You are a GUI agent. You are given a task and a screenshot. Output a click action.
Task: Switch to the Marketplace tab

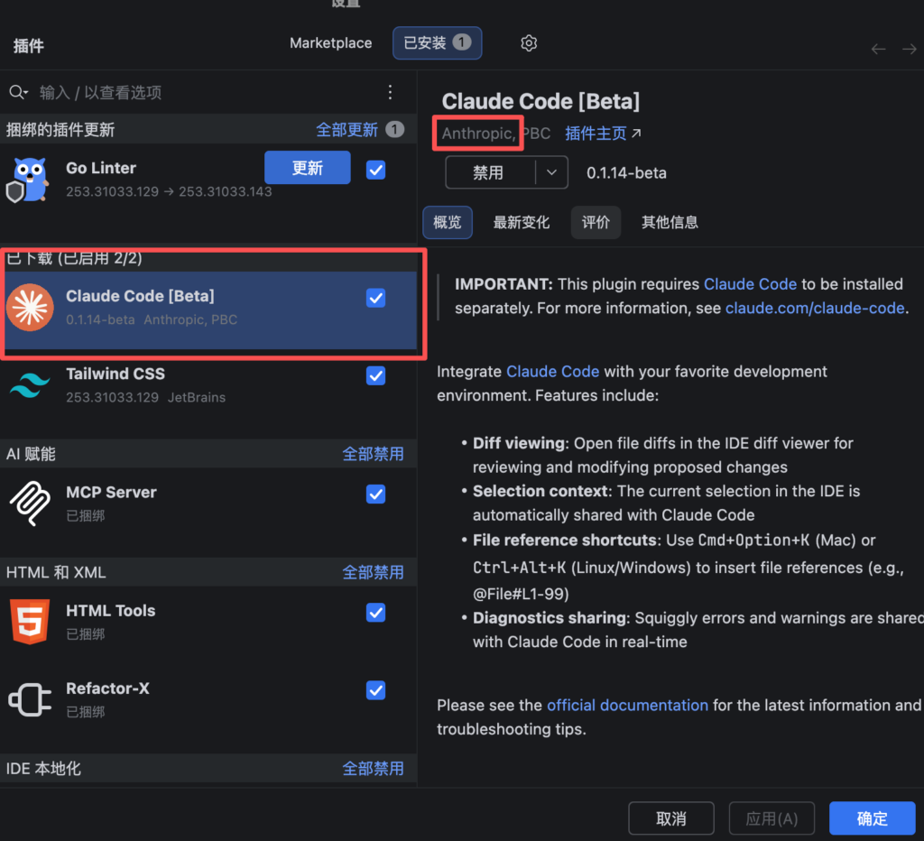[330, 43]
